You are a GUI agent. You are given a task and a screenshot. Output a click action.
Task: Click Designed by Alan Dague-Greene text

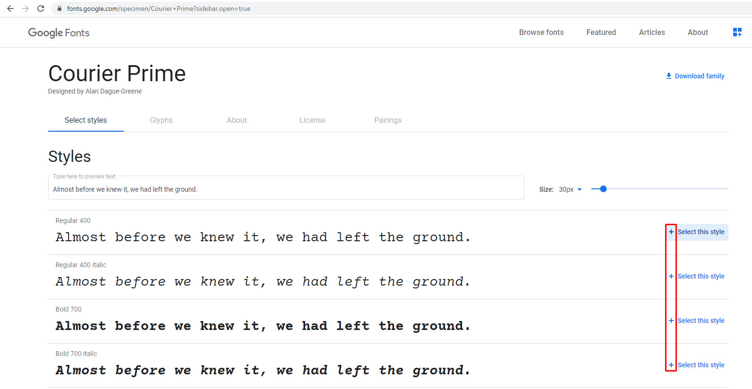(x=94, y=91)
